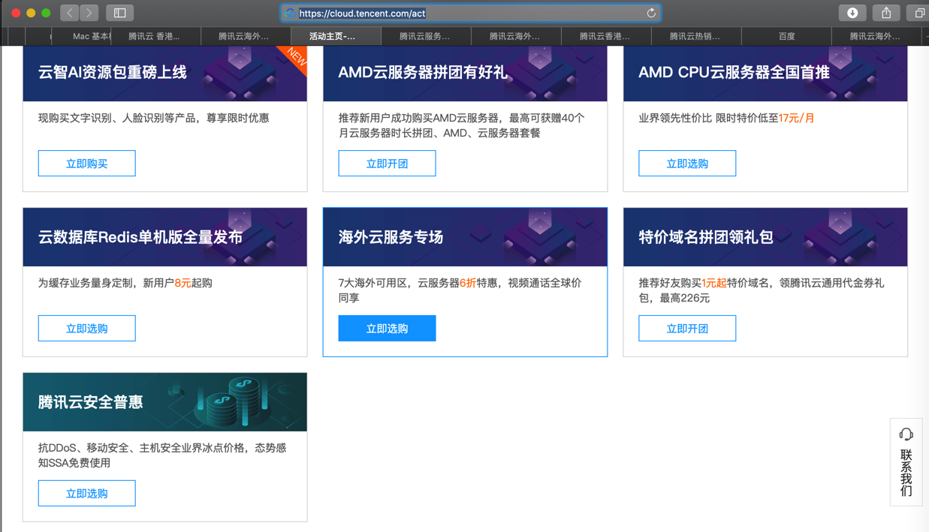Open the Safari downloads icon
Screen dimensions: 929x532
click(852, 13)
